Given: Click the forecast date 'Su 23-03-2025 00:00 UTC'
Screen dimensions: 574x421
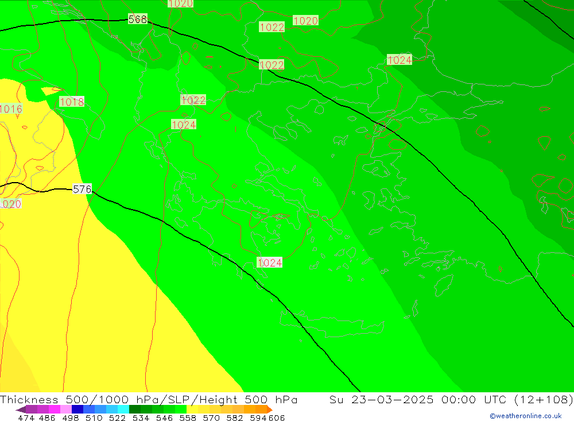Looking at the screenshot, I should (418, 399).
